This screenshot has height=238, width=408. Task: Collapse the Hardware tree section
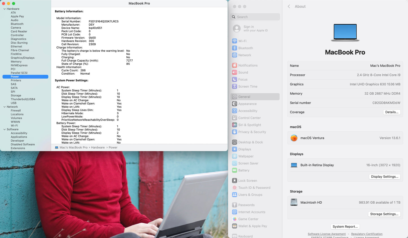[x=5, y=9]
